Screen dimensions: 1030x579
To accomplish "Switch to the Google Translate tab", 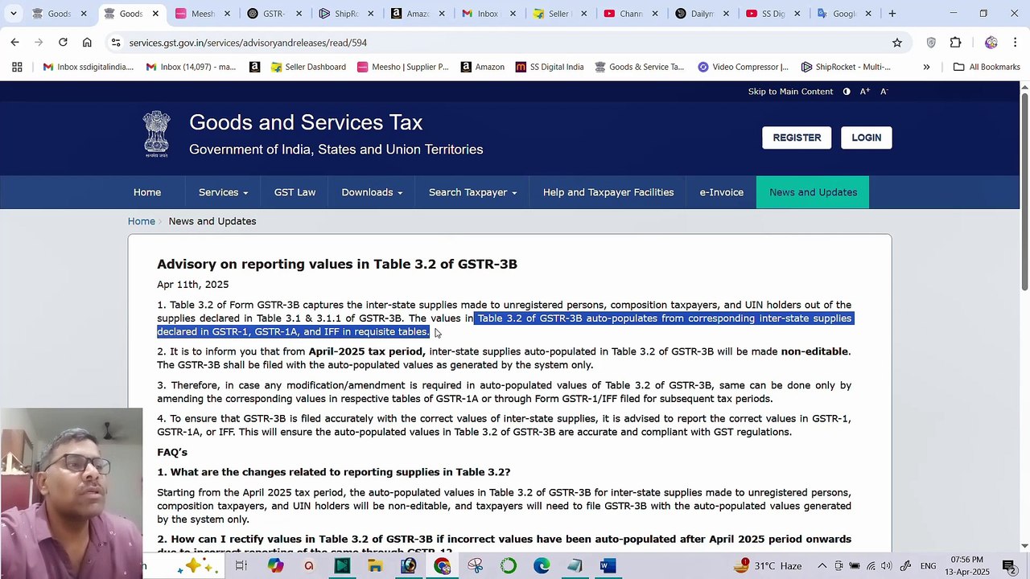I will (x=844, y=14).
